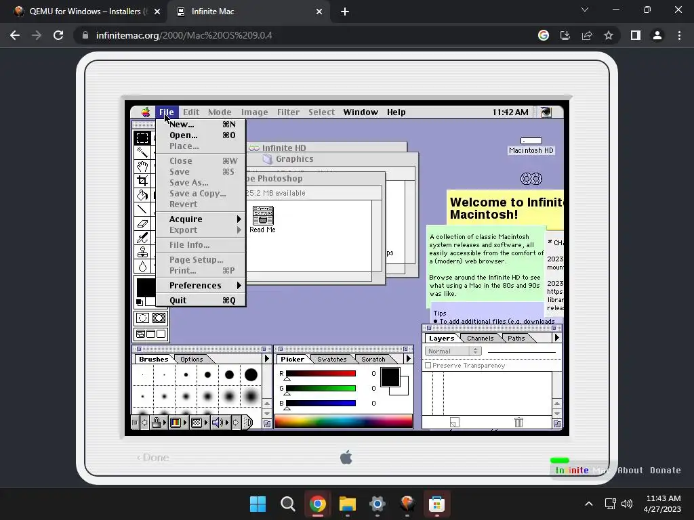The width and height of the screenshot is (694, 520).
Task: Select the Hand tool
Action: coord(142,167)
